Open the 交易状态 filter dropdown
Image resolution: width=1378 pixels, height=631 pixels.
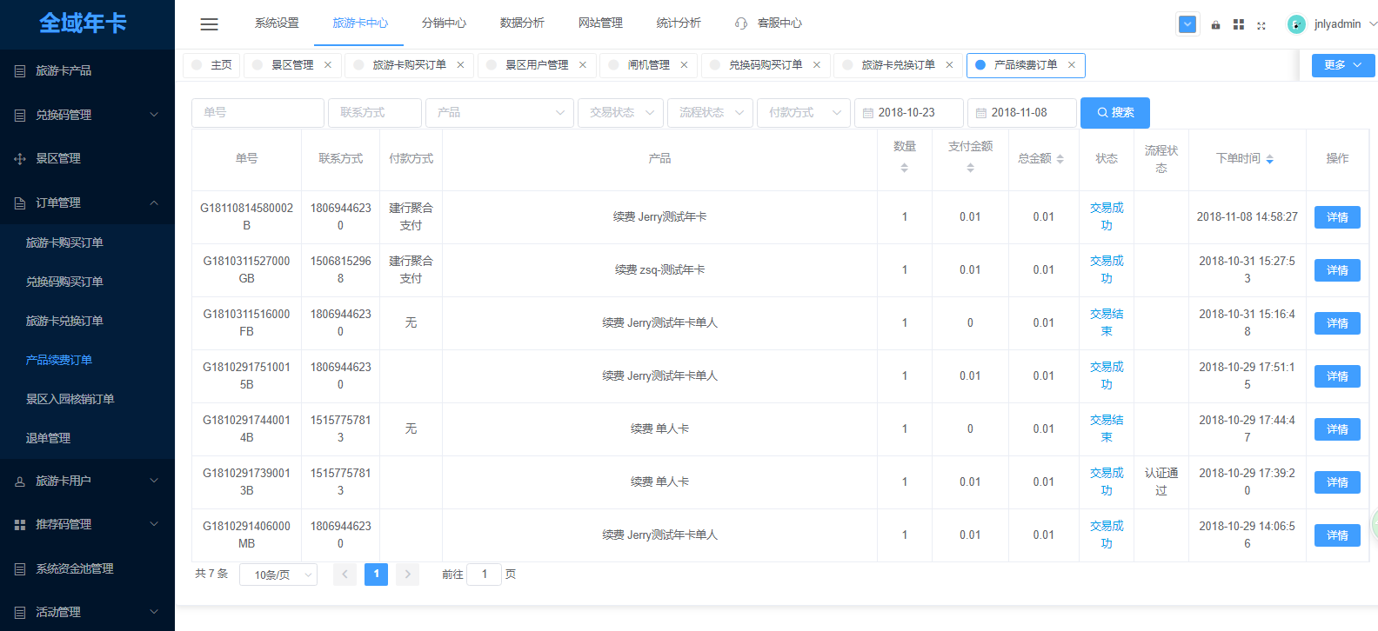pyautogui.click(x=621, y=113)
